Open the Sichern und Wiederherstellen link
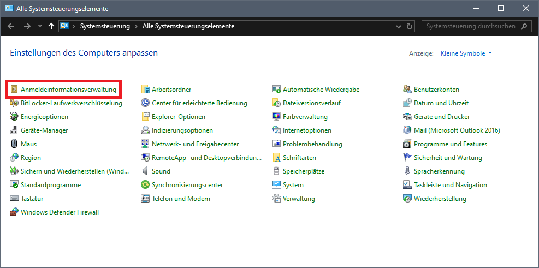Viewport: 539px width, 268px height. pyautogui.click(x=75, y=171)
